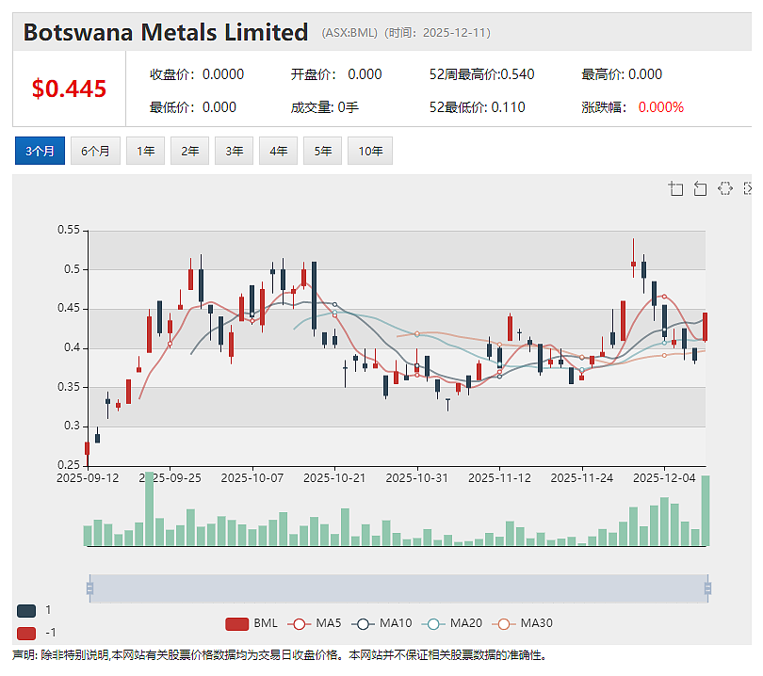Image resolution: width=763 pixels, height=676 pixels.
Task: Click the last volume bar at far right
Action: pyautogui.click(x=706, y=510)
